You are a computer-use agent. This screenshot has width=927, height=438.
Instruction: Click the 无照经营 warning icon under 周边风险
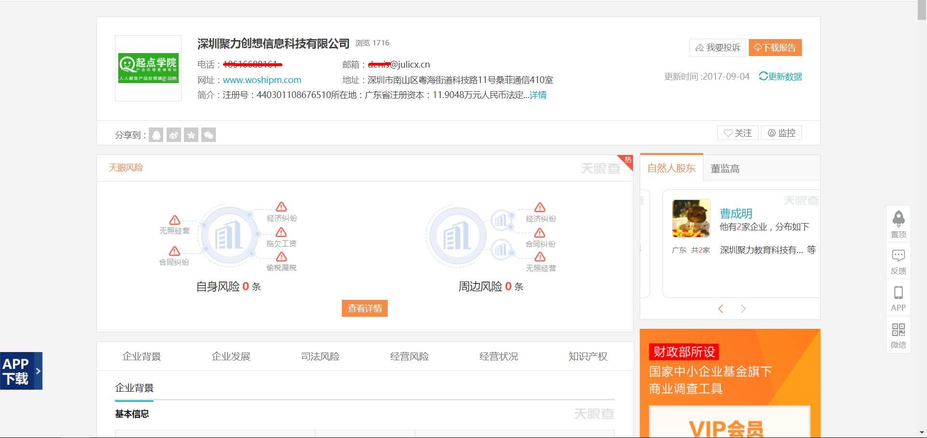[x=540, y=256]
